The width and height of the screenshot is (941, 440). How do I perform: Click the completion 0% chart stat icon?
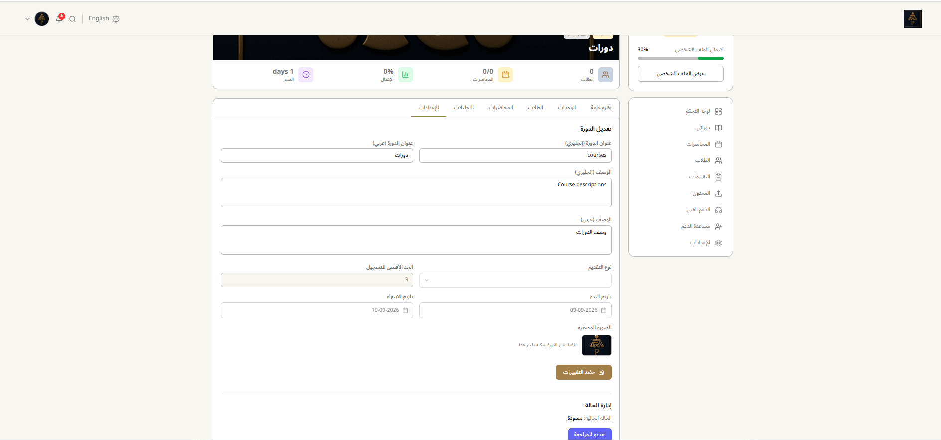pos(405,75)
